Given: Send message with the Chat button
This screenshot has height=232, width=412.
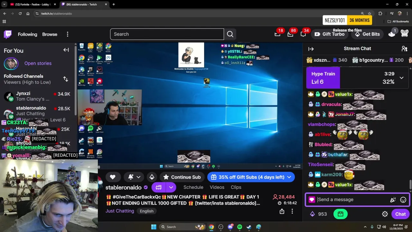Looking at the screenshot, I should 400,214.
